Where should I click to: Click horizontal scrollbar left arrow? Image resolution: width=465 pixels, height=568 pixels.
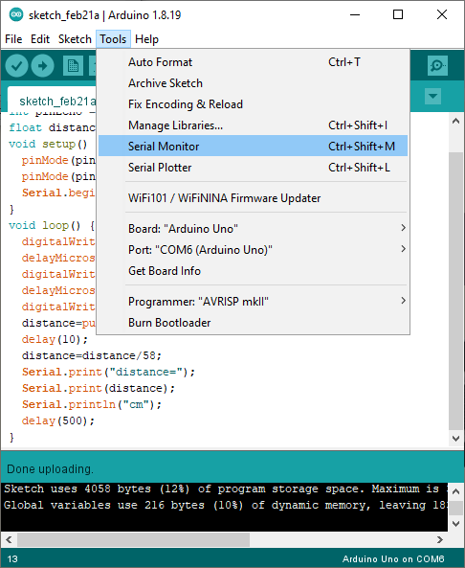(9, 540)
